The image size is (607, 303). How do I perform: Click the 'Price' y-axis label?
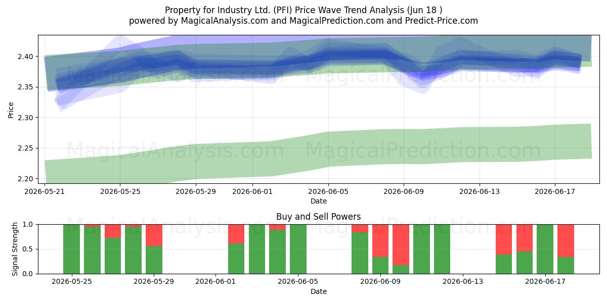coord(11,109)
